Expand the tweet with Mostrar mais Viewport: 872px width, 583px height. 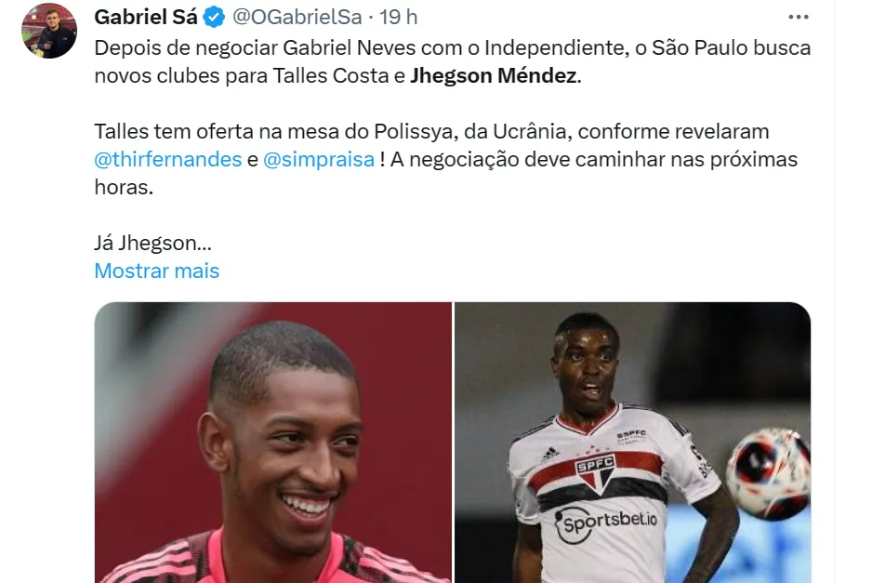click(x=157, y=271)
